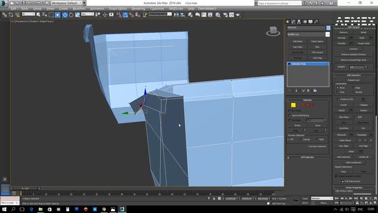
Task: Click the Render Production teapot icon
Action: click(x=238, y=15)
